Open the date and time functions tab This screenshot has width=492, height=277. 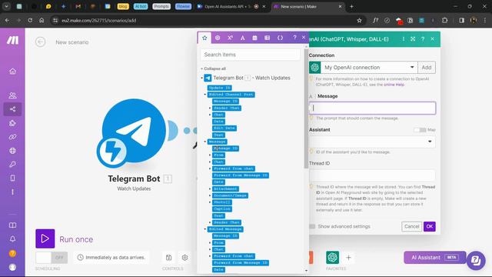pyautogui.click(x=254, y=38)
